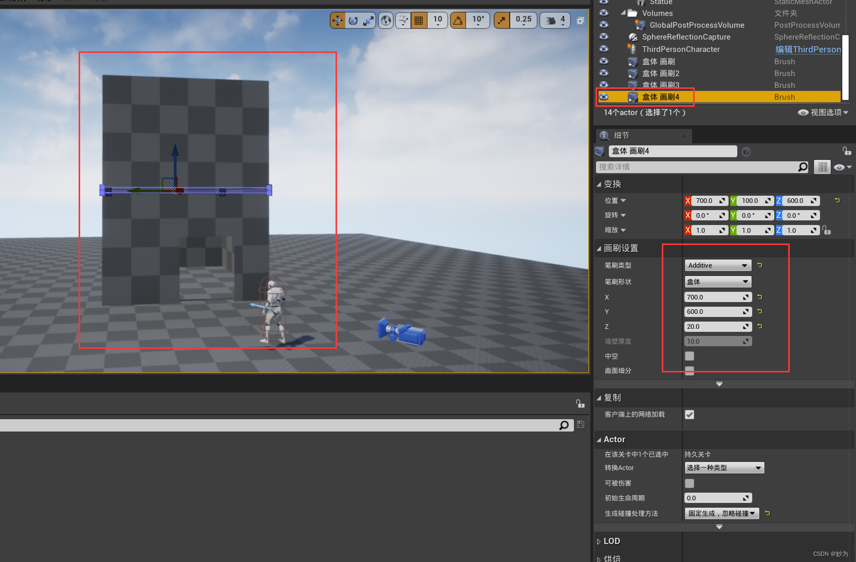Click the actor name field 盒体 画刷4
Screen dimensions: 856x562
pos(673,151)
